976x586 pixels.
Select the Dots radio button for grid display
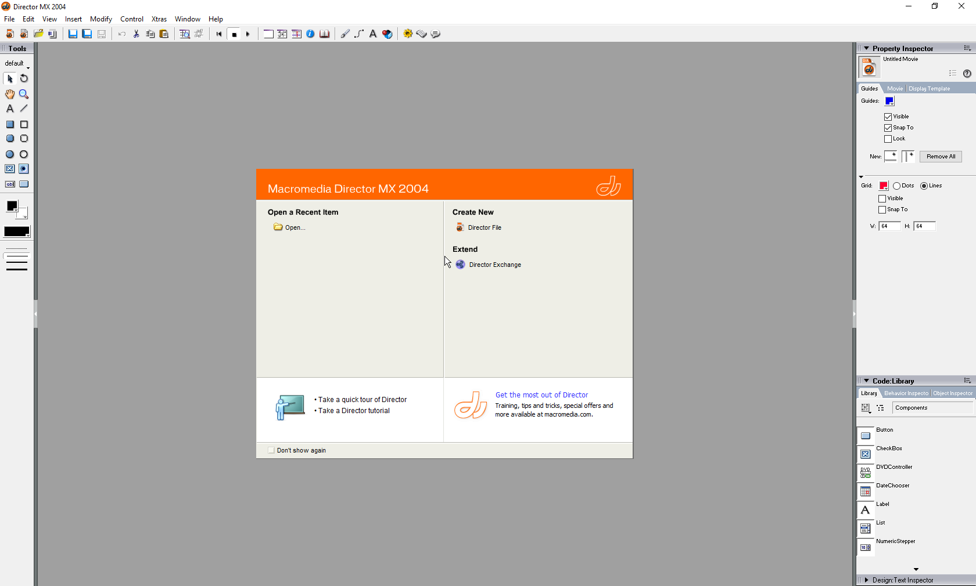coord(897,186)
